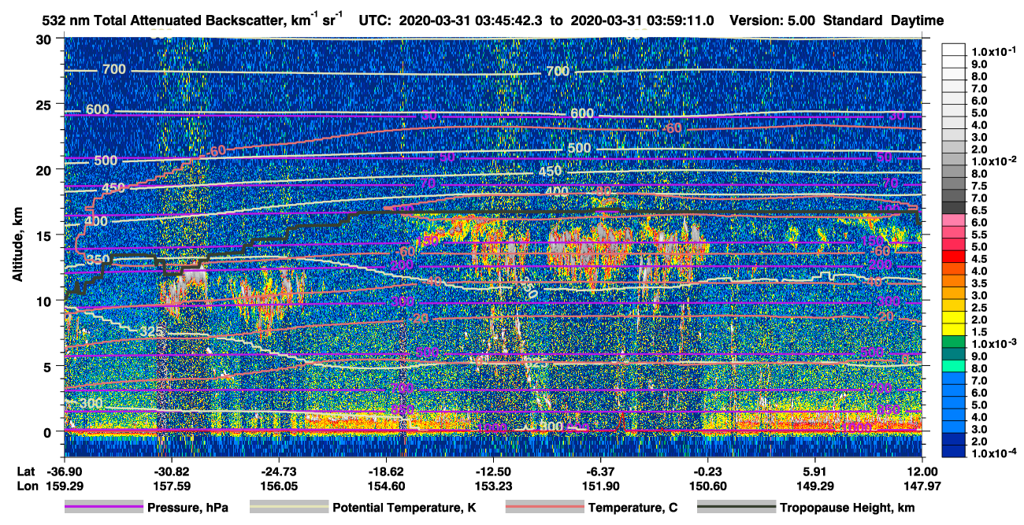Click the 'Pressure, hPa' legend label
The height and width of the screenshot is (525, 1024).
point(187,508)
